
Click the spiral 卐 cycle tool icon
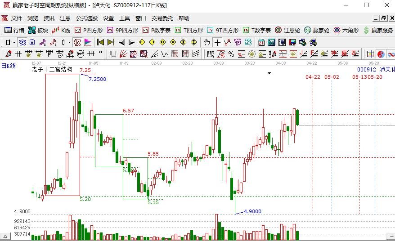pos(60,54)
